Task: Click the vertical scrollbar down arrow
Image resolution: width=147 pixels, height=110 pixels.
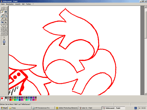Action: [x=146, y=94]
